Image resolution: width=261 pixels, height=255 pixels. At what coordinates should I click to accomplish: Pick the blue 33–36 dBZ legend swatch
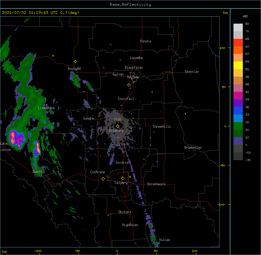[x=238, y=111]
